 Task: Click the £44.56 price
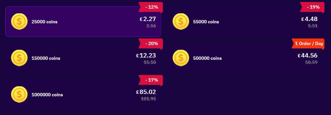tap(308, 55)
